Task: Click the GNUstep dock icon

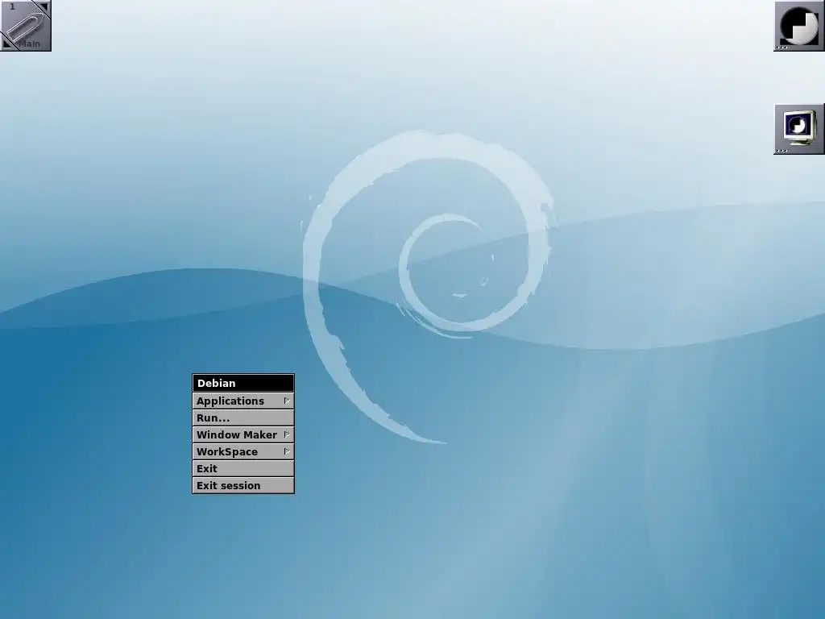Action: coord(798,26)
